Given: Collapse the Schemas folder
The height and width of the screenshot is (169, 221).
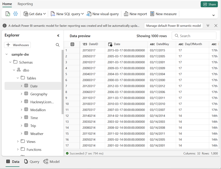Looking at the screenshot, I should [10, 62].
